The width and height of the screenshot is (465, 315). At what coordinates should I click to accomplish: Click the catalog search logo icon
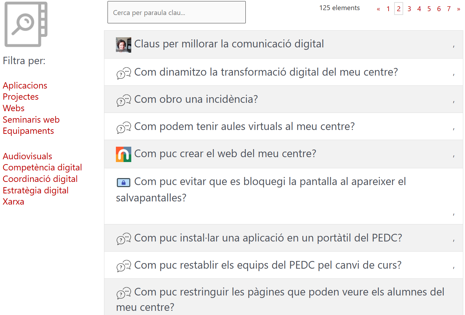[x=26, y=24]
